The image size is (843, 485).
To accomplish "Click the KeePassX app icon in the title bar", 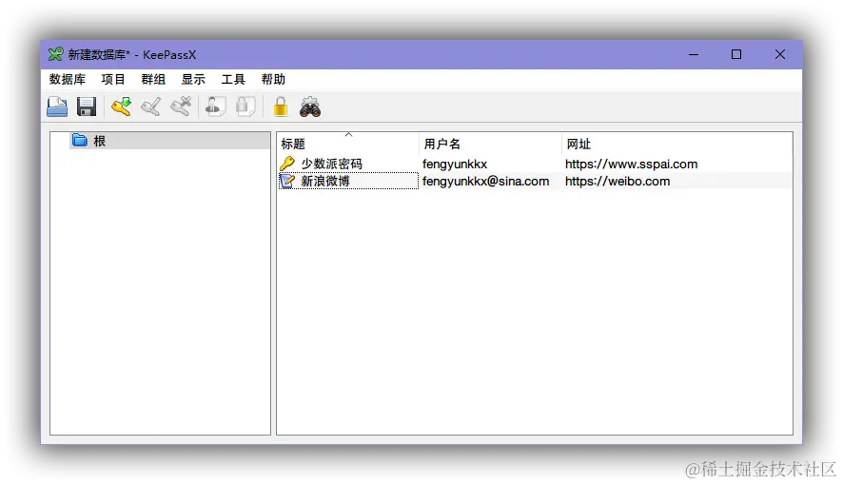I will 55,54.
